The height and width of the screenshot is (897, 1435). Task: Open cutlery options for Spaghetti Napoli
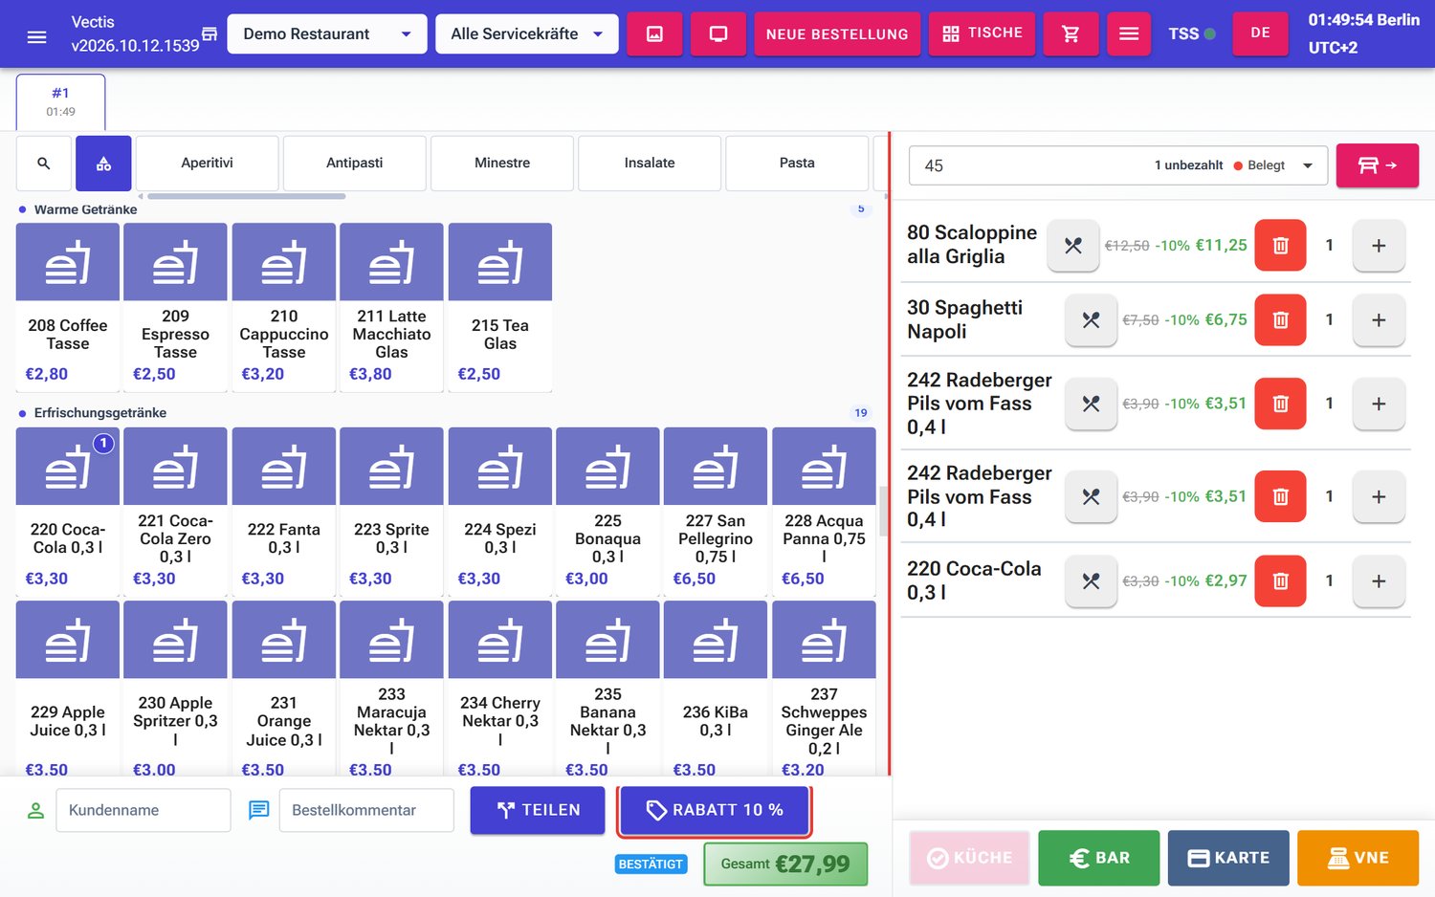[1091, 320]
